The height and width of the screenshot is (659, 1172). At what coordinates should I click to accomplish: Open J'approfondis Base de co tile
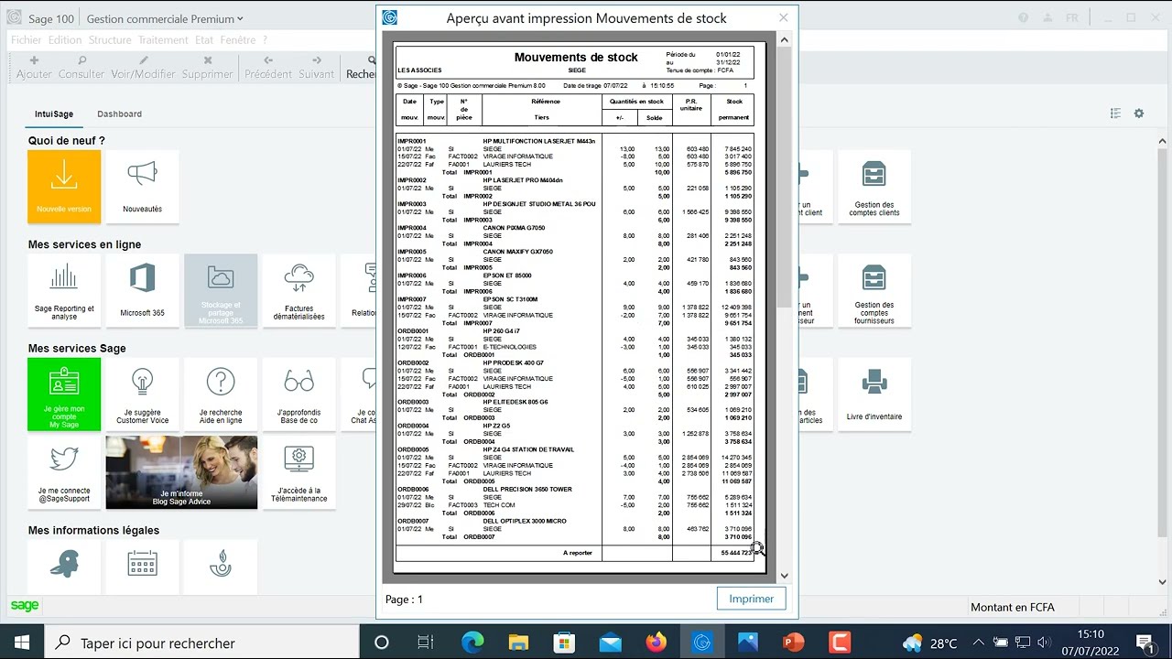[x=298, y=394]
